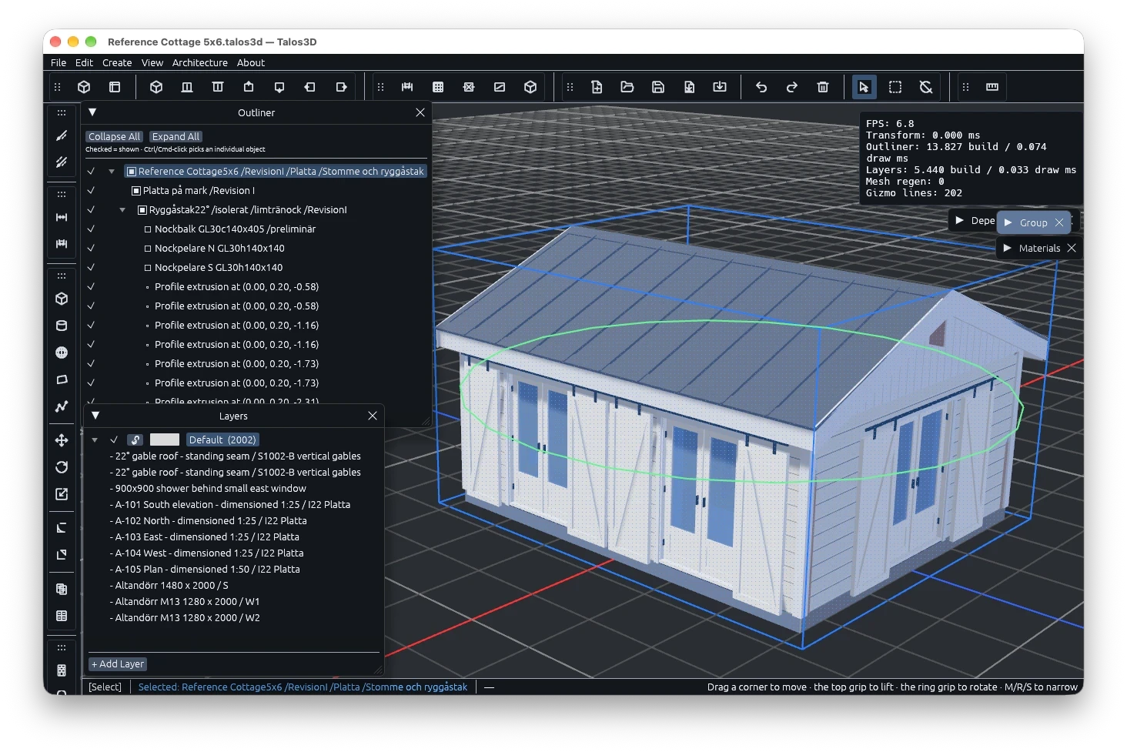Click the undo arrow icon

pos(761,87)
